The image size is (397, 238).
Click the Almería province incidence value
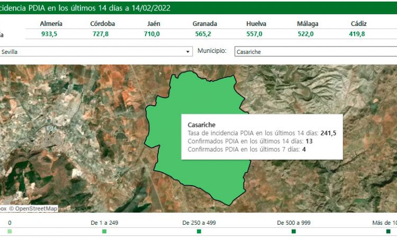point(51,34)
